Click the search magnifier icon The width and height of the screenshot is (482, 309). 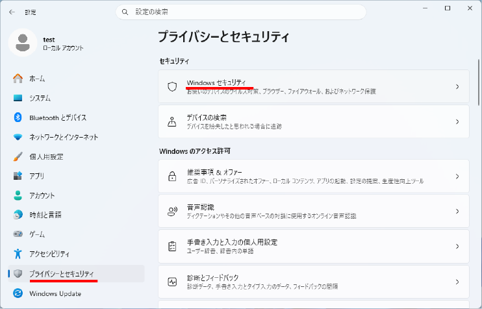coord(125,12)
